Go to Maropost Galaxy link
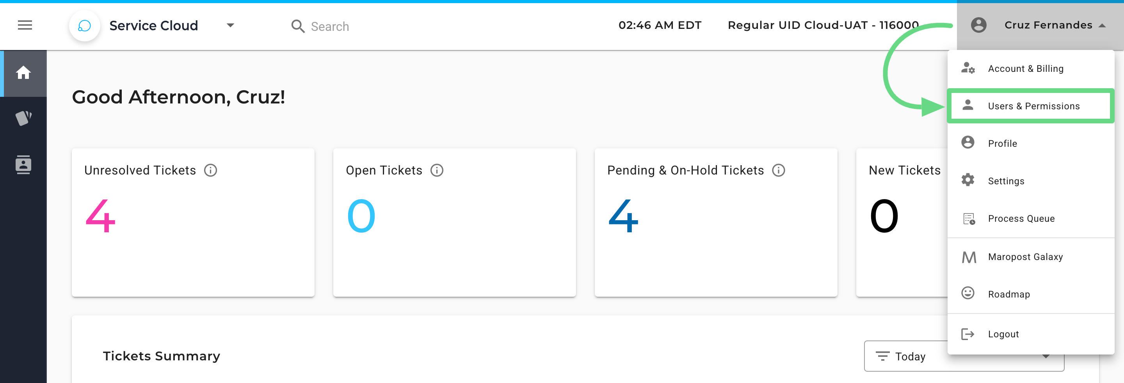 (x=1025, y=257)
